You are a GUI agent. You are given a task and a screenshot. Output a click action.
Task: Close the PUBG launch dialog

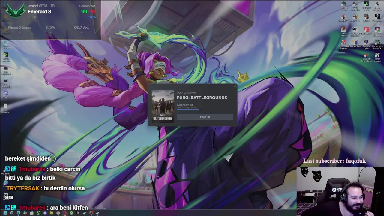coord(235,86)
